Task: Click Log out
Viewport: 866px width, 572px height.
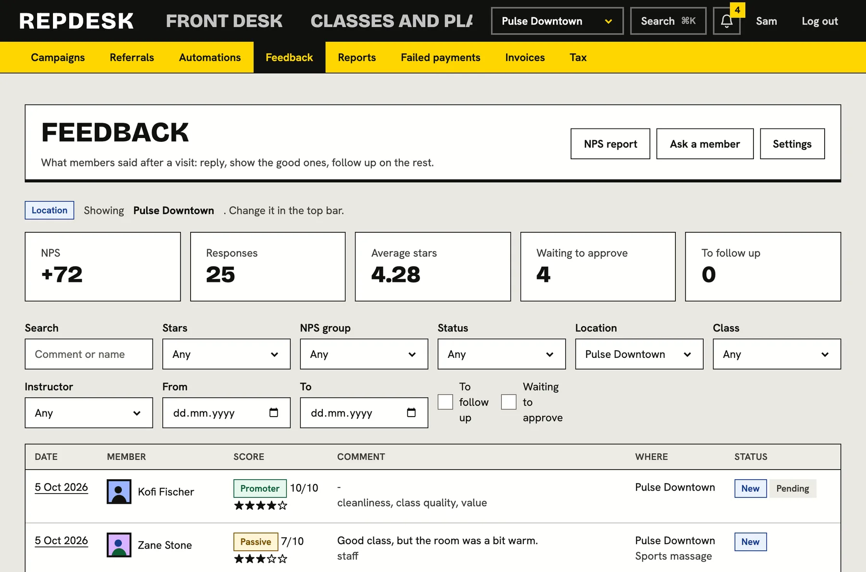Action: 820,21
